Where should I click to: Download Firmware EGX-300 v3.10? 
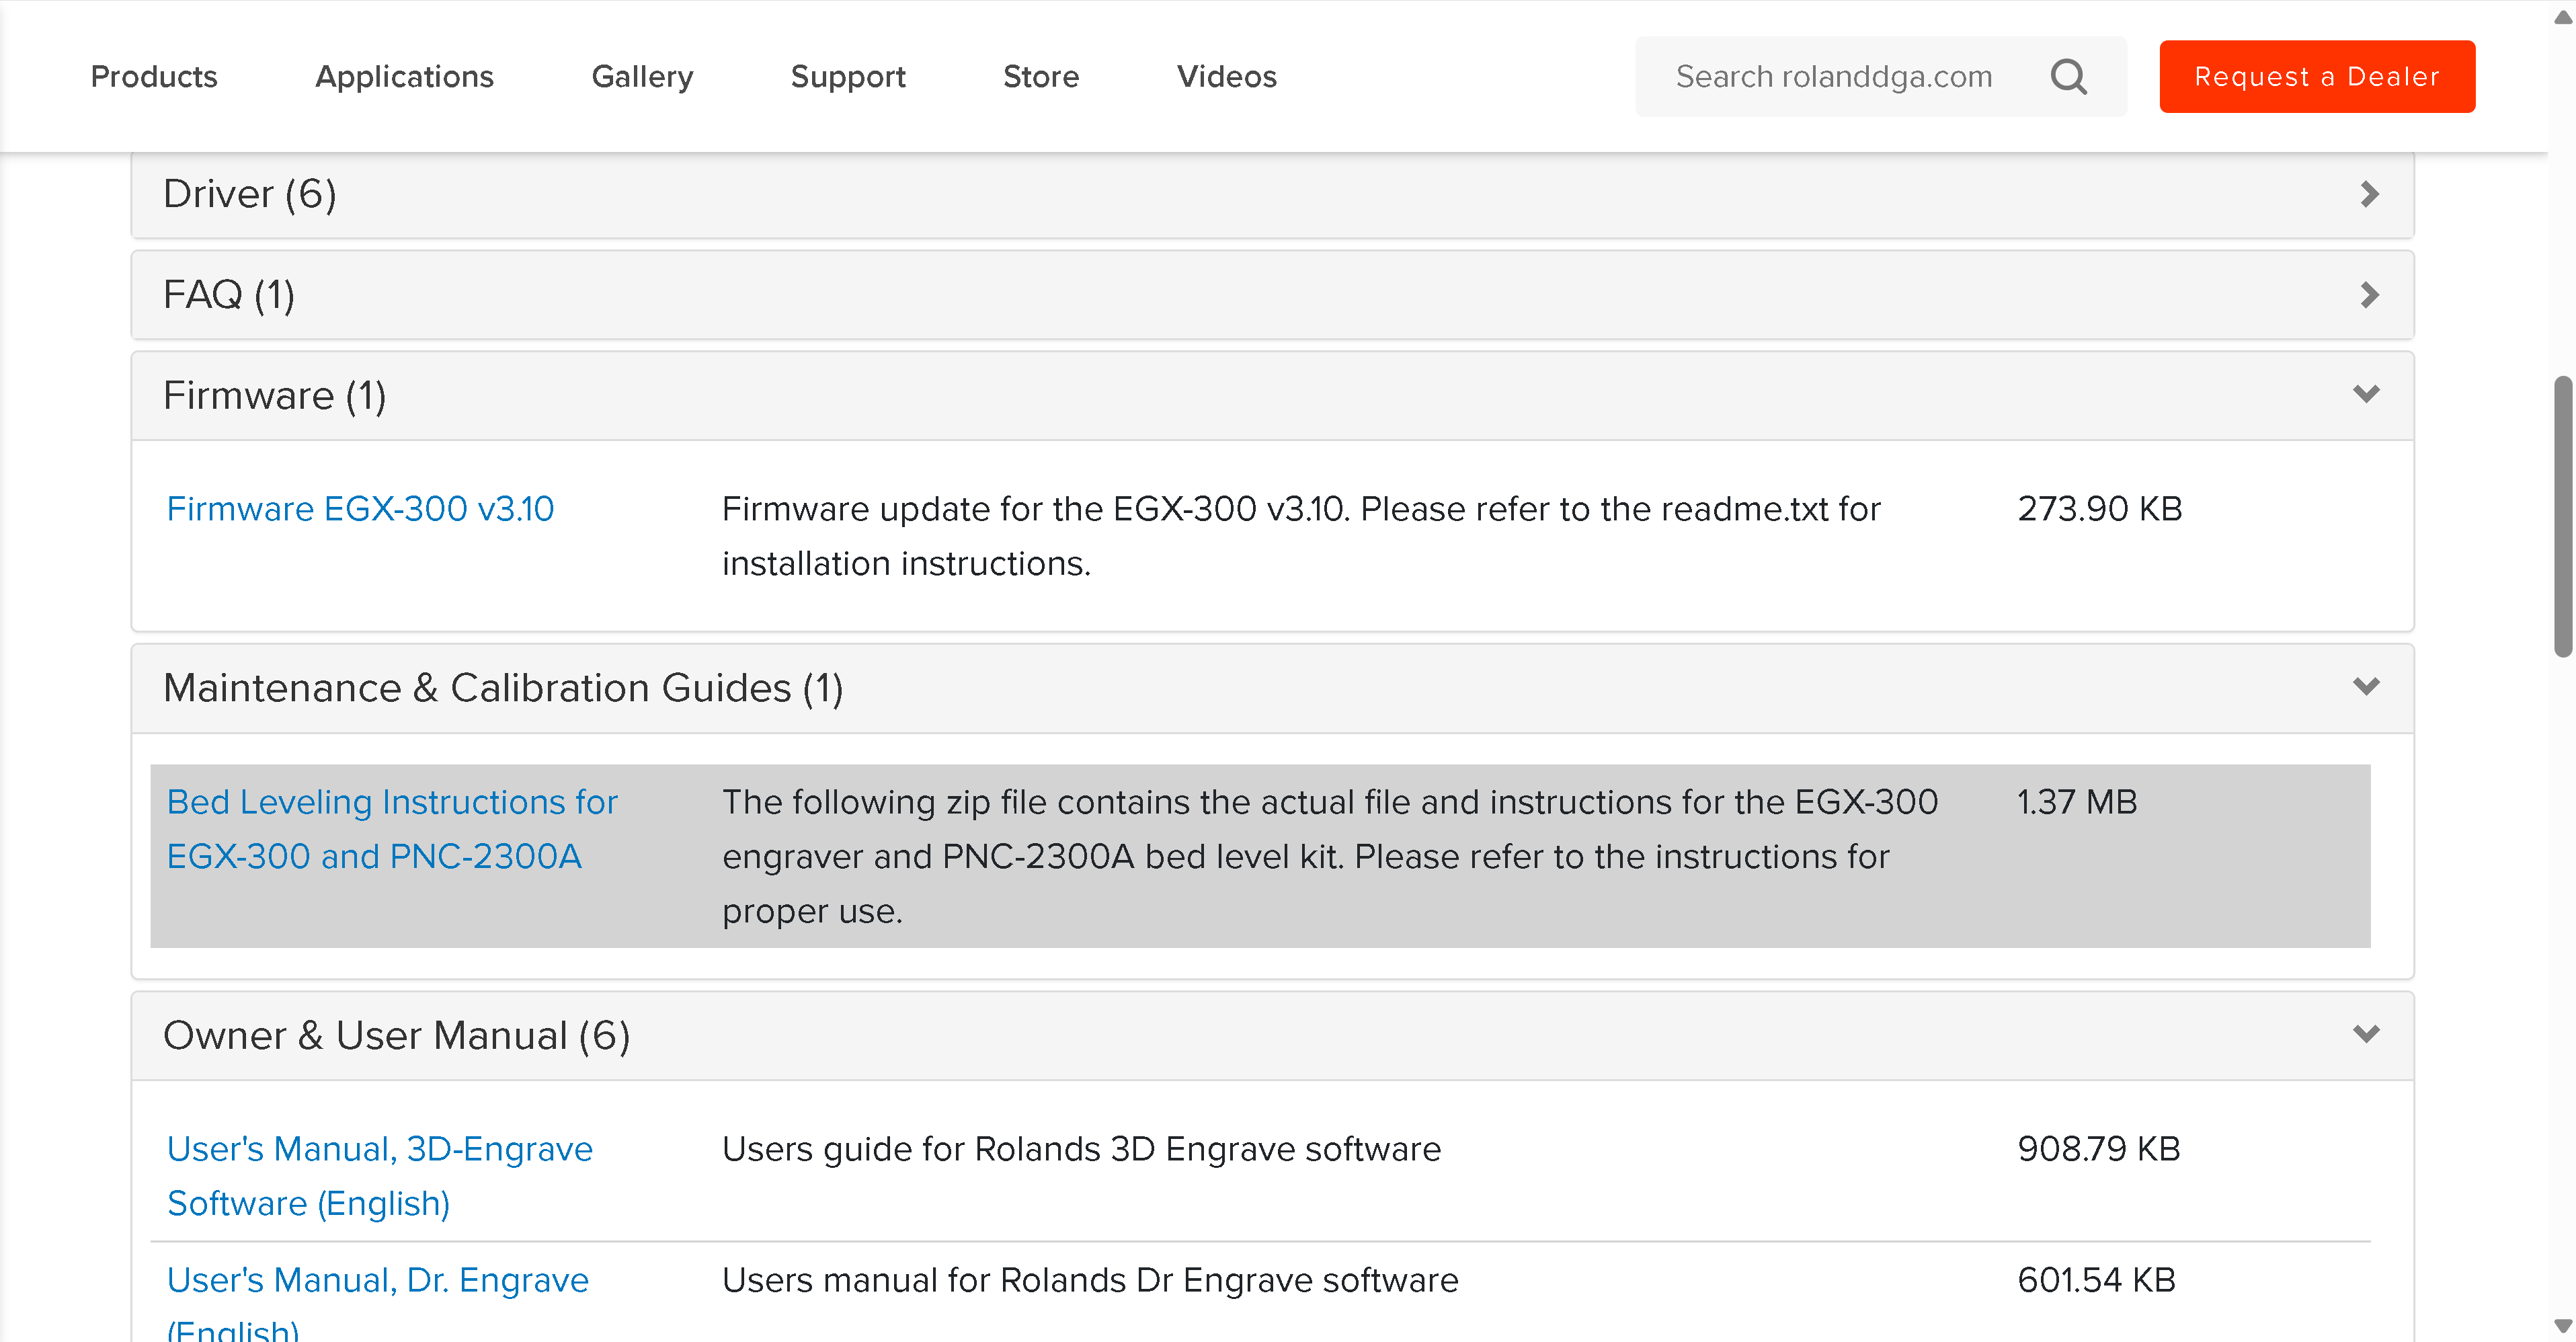(x=360, y=509)
